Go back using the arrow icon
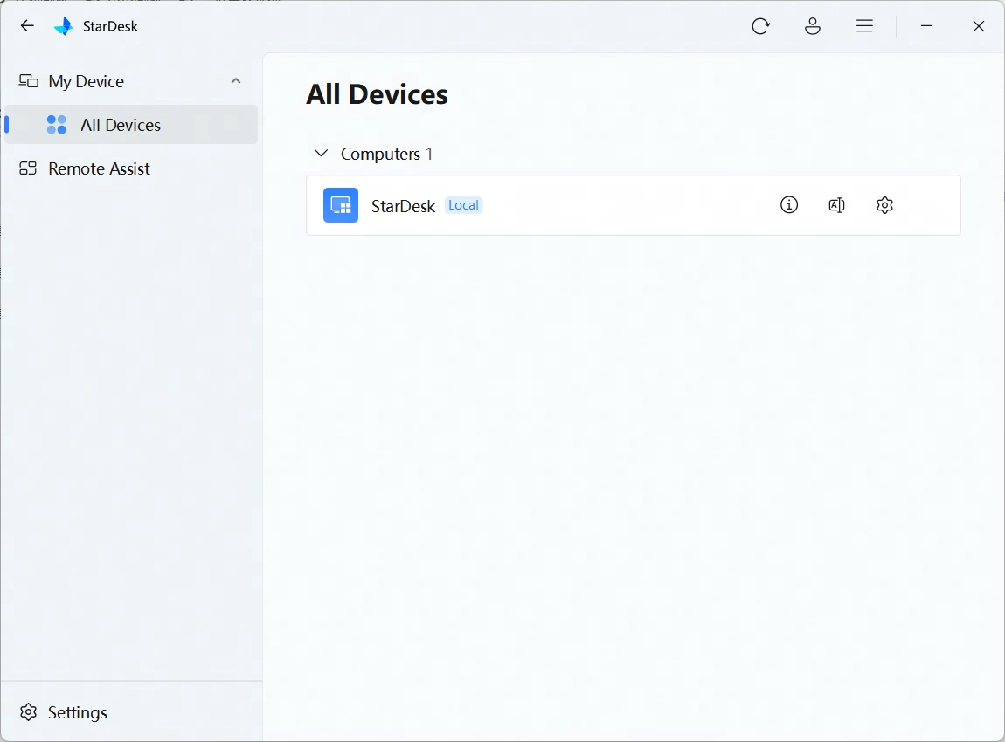The width and height of the screenshot is (1005, 742). tap(27, 25)
